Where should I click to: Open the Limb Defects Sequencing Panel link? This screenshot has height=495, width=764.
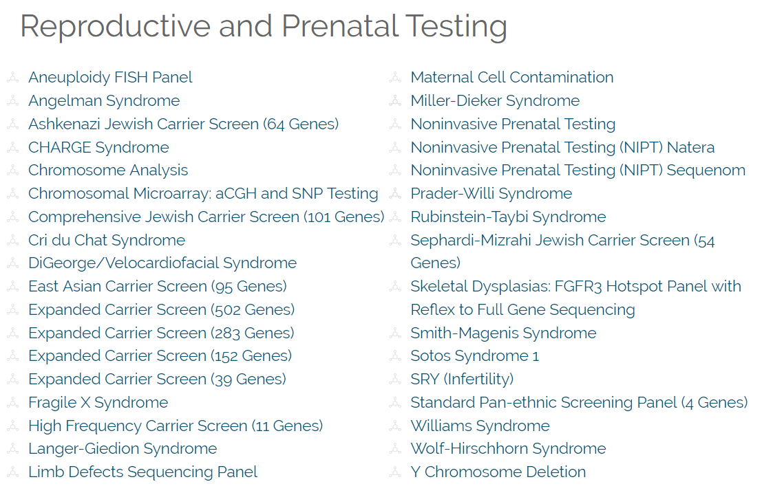[142, 472]
